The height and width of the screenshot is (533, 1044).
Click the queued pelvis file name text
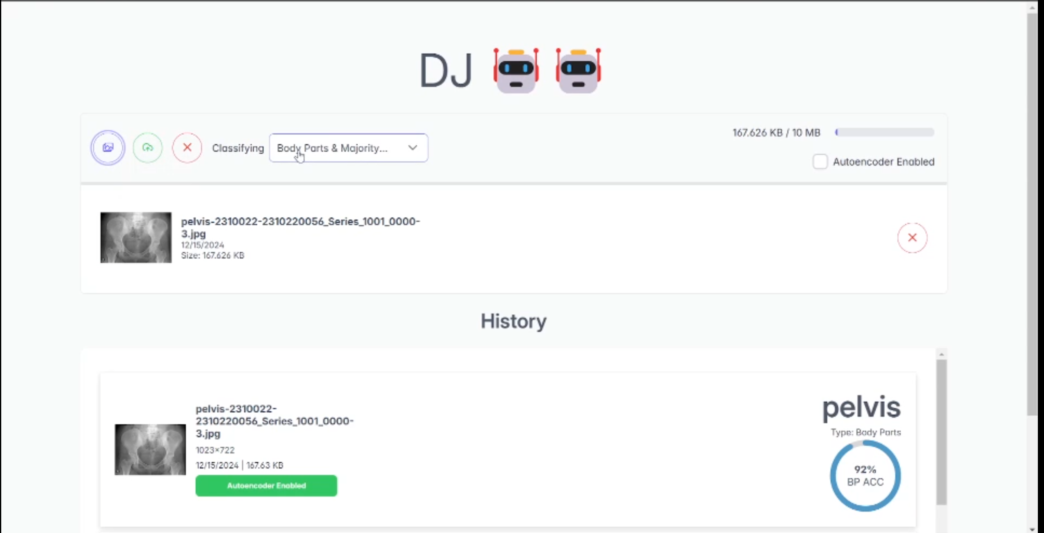tap(300, 227)
